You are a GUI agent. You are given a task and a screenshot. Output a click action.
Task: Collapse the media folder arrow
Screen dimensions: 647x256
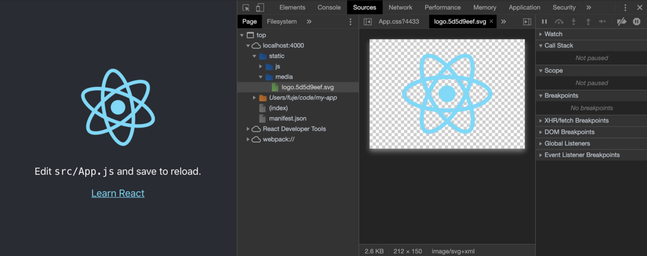click(x=261, y=77)
